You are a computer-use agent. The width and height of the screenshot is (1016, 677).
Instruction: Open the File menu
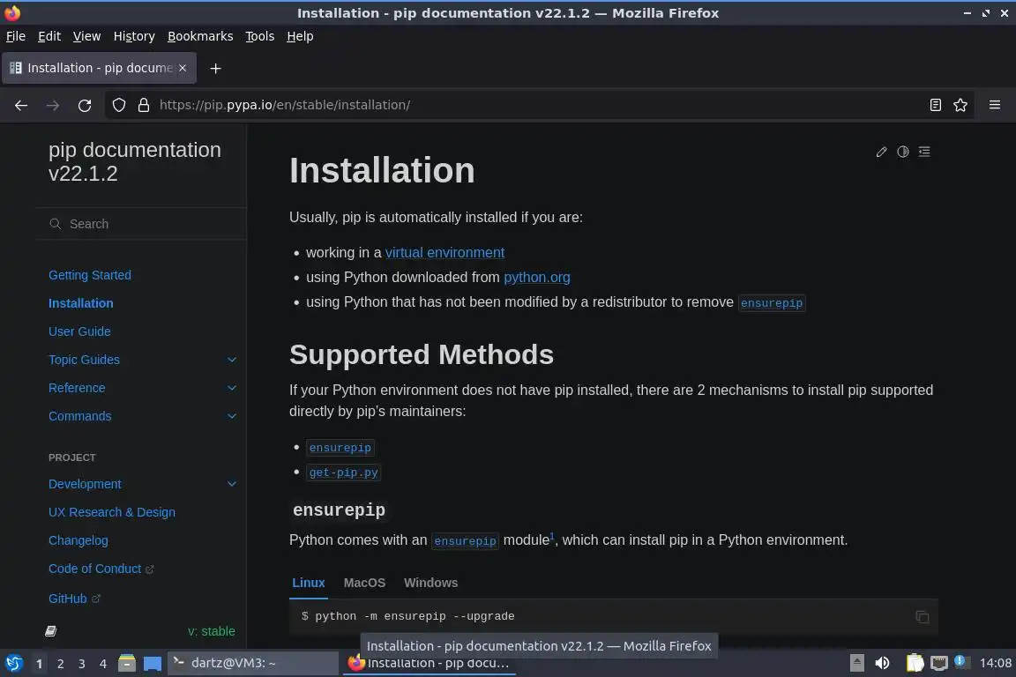point(16,36)
